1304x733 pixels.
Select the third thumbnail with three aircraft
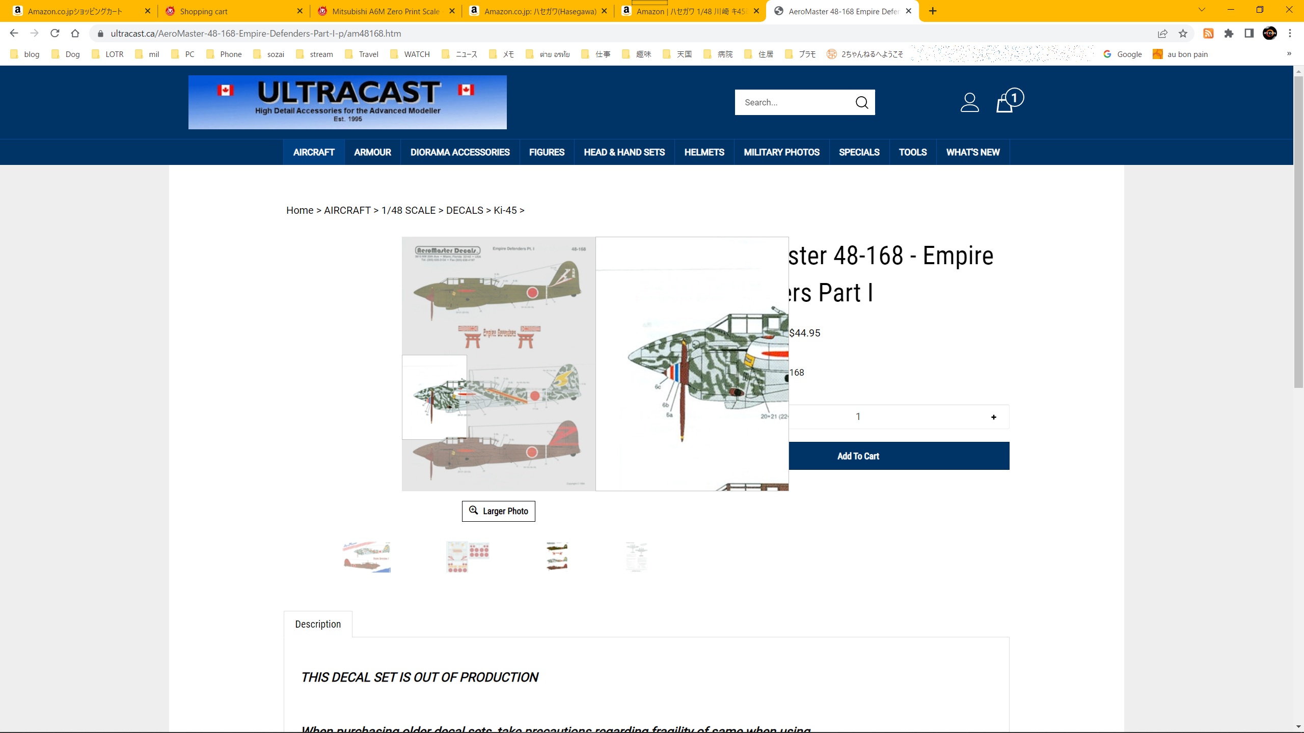557,557
